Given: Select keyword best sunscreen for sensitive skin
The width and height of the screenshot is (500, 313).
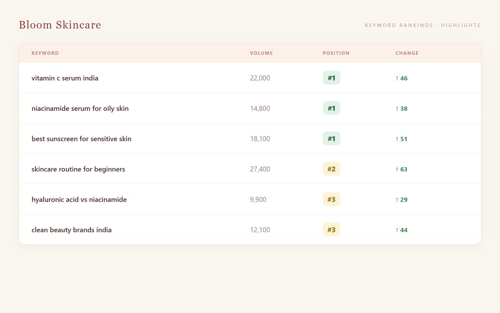Looking at the screenshot, I should [x=81, y=139].
